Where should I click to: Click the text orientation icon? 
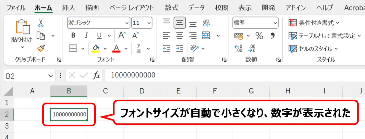pyautogui.click(x=194, y=48)
